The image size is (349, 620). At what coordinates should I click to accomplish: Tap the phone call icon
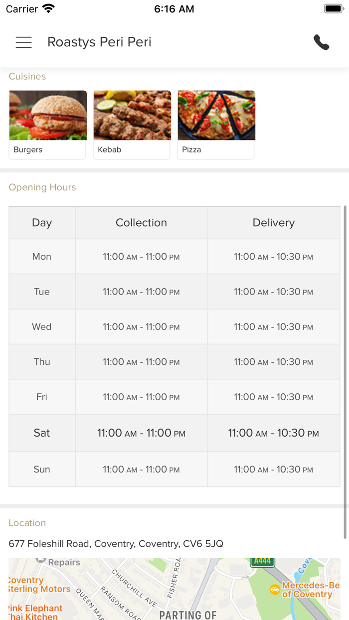(321, 42)
